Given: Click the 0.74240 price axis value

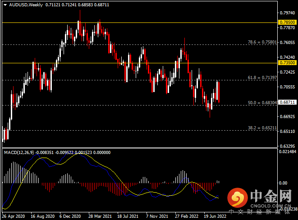Looking at the screenshot, I should (287, 57).
